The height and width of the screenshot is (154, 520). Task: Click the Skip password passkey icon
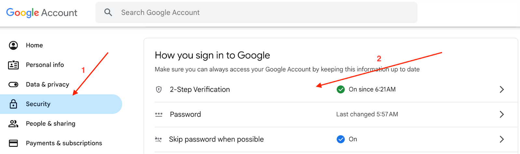[x=158, y=139]
